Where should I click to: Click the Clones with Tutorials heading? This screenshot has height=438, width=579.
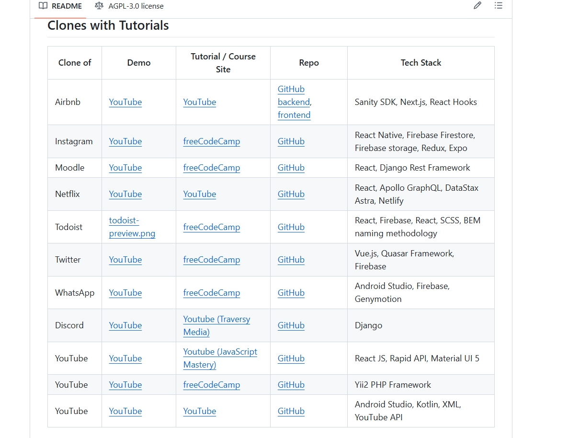point(108,25)
